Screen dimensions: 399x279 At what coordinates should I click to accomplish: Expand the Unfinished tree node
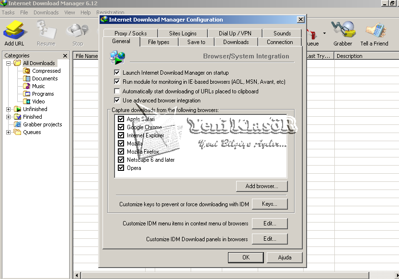coord(9,109)
